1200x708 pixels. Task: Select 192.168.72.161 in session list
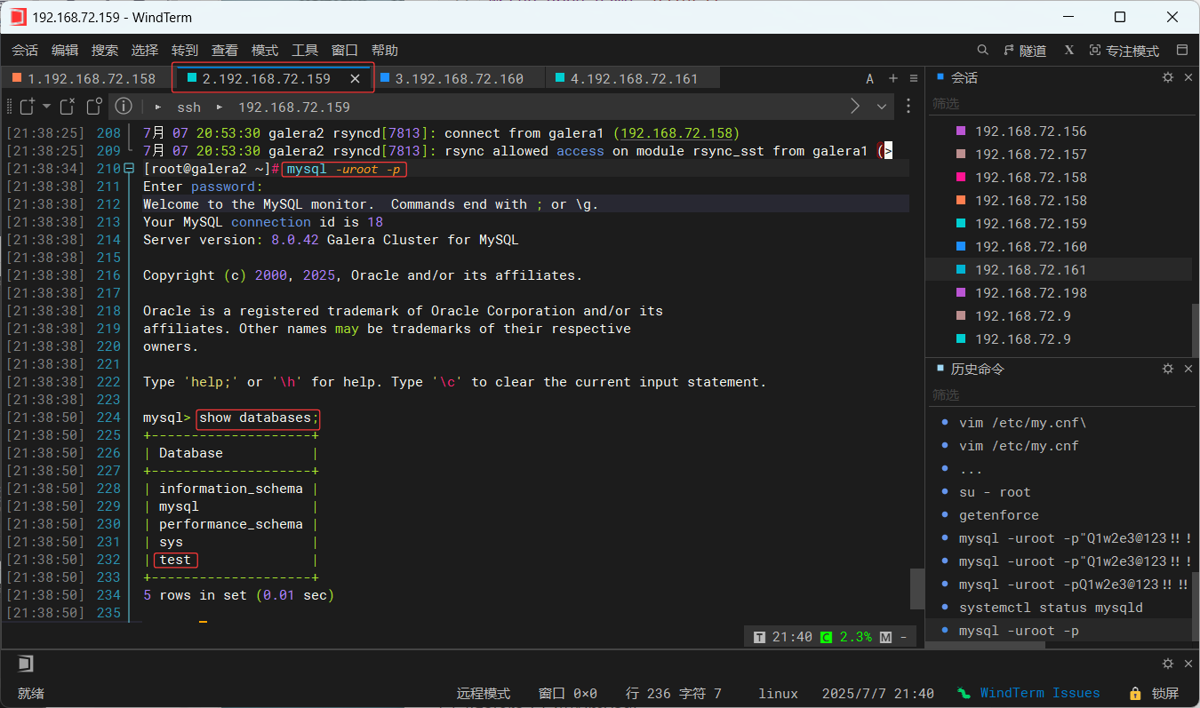pos(1031,269)
